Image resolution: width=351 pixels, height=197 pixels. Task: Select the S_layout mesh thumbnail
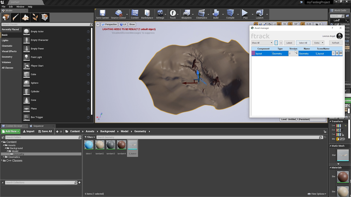pos(133,145)
